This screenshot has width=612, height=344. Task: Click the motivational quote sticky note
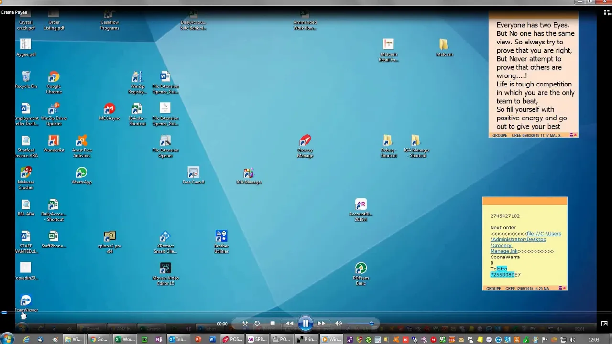coord(534,75)
